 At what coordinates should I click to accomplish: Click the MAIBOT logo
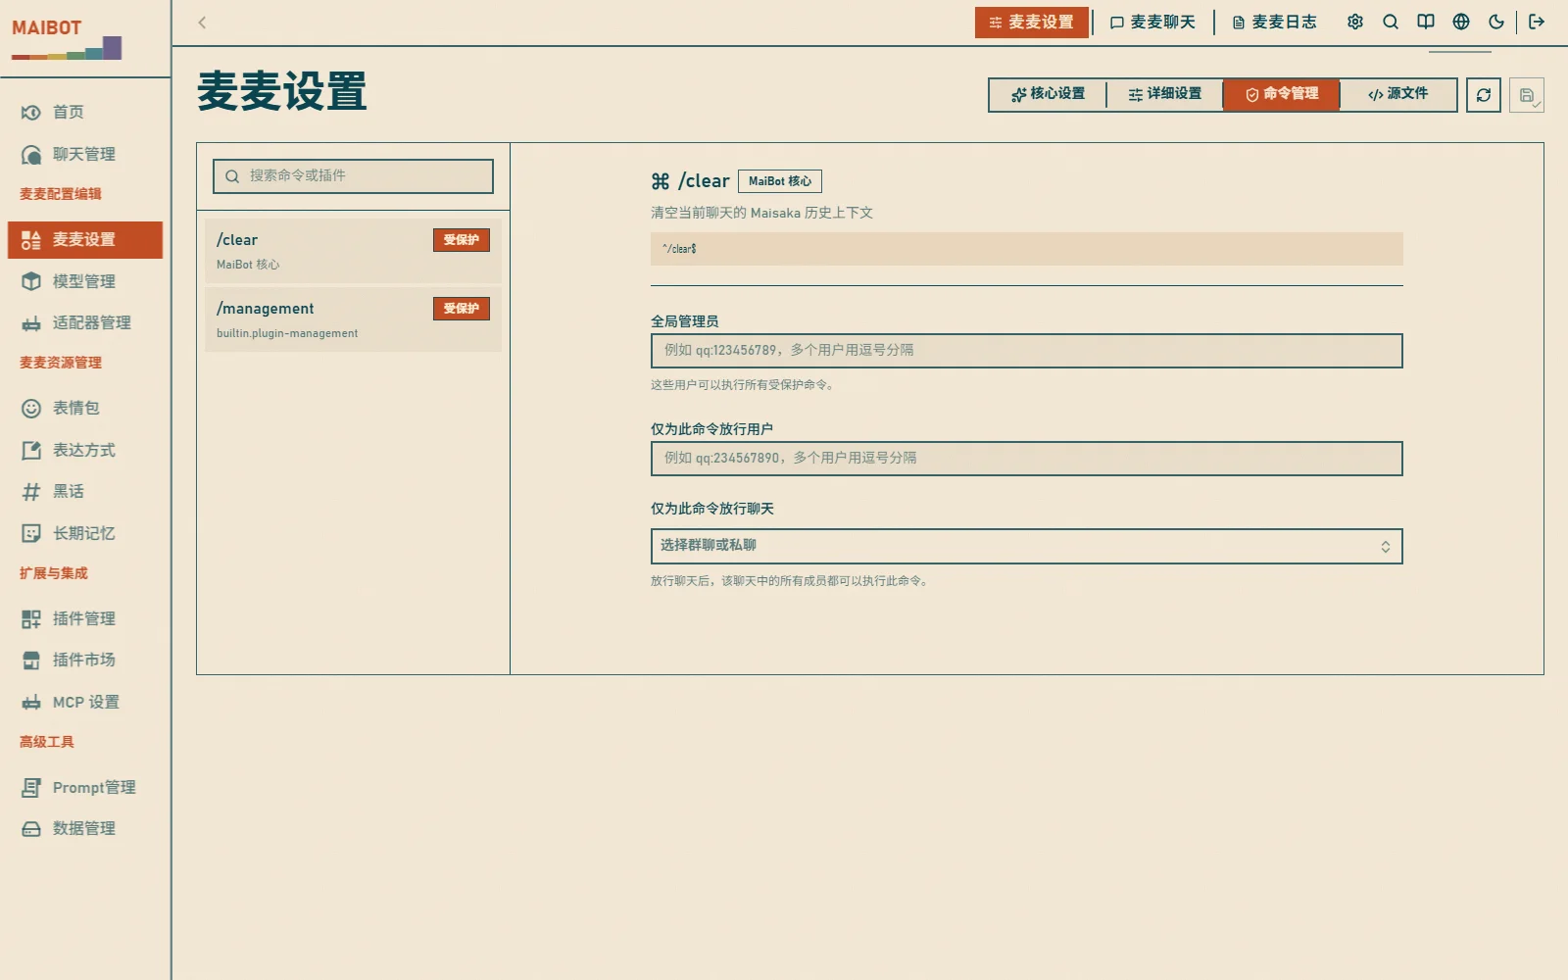(x=67, y=40)
